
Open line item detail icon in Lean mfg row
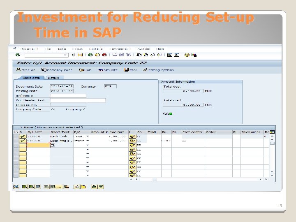click(132, 141)
